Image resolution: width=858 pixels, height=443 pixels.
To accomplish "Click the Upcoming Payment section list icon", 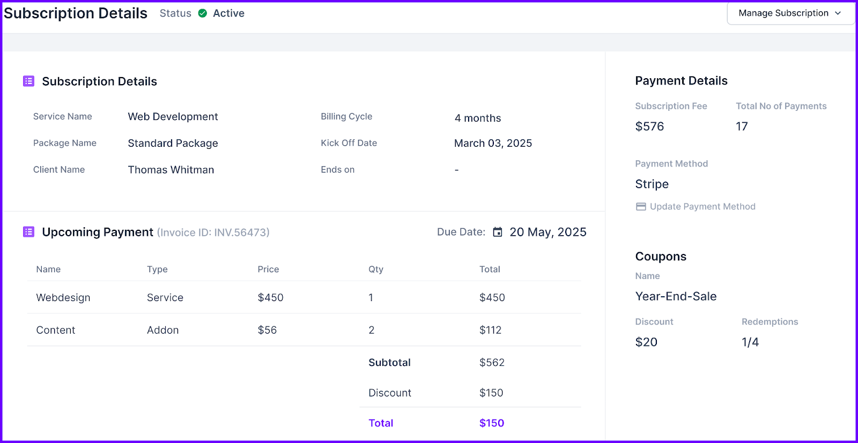I will (29, 232).
